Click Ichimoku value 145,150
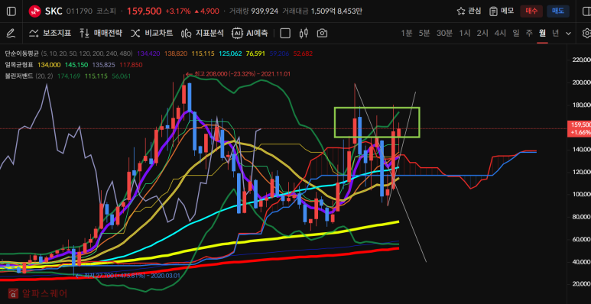Viewport: 591px width, 304px height. coord(76,65)
